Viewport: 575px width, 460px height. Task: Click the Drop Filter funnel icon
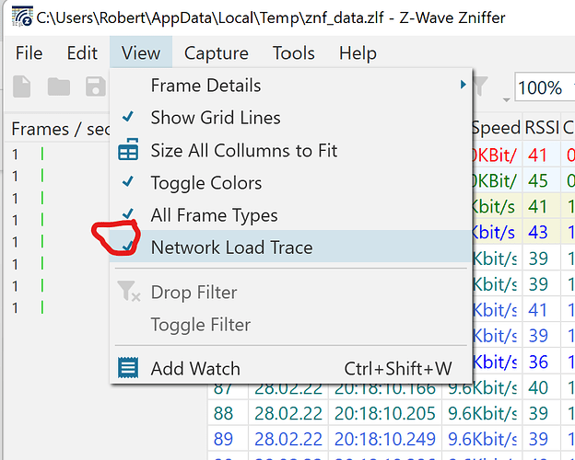128,292
